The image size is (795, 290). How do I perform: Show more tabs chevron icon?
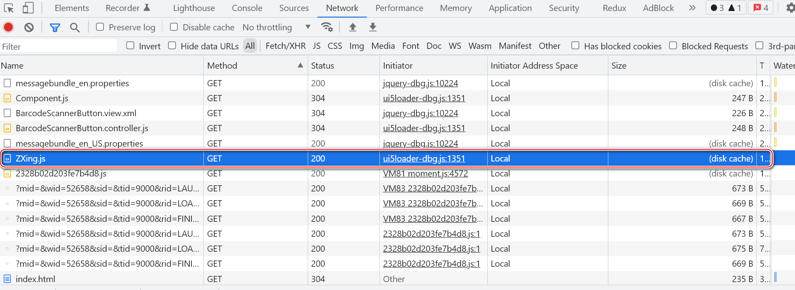(692, 8)
